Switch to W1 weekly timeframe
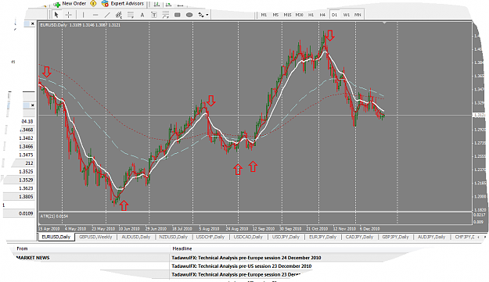The image size is (489, 282). [346, 15]
